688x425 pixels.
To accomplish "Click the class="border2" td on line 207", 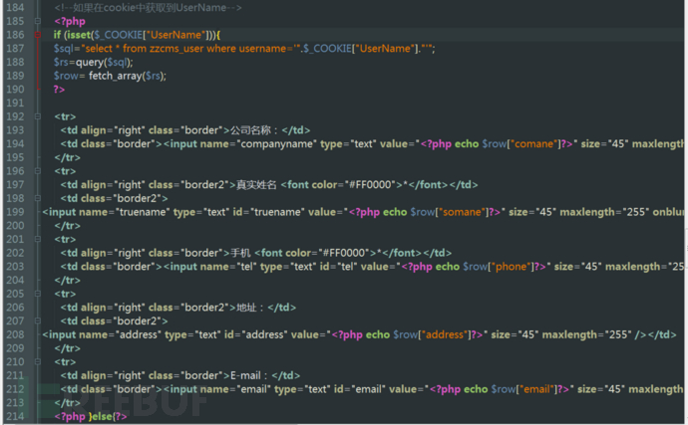I will click(114, 321).
